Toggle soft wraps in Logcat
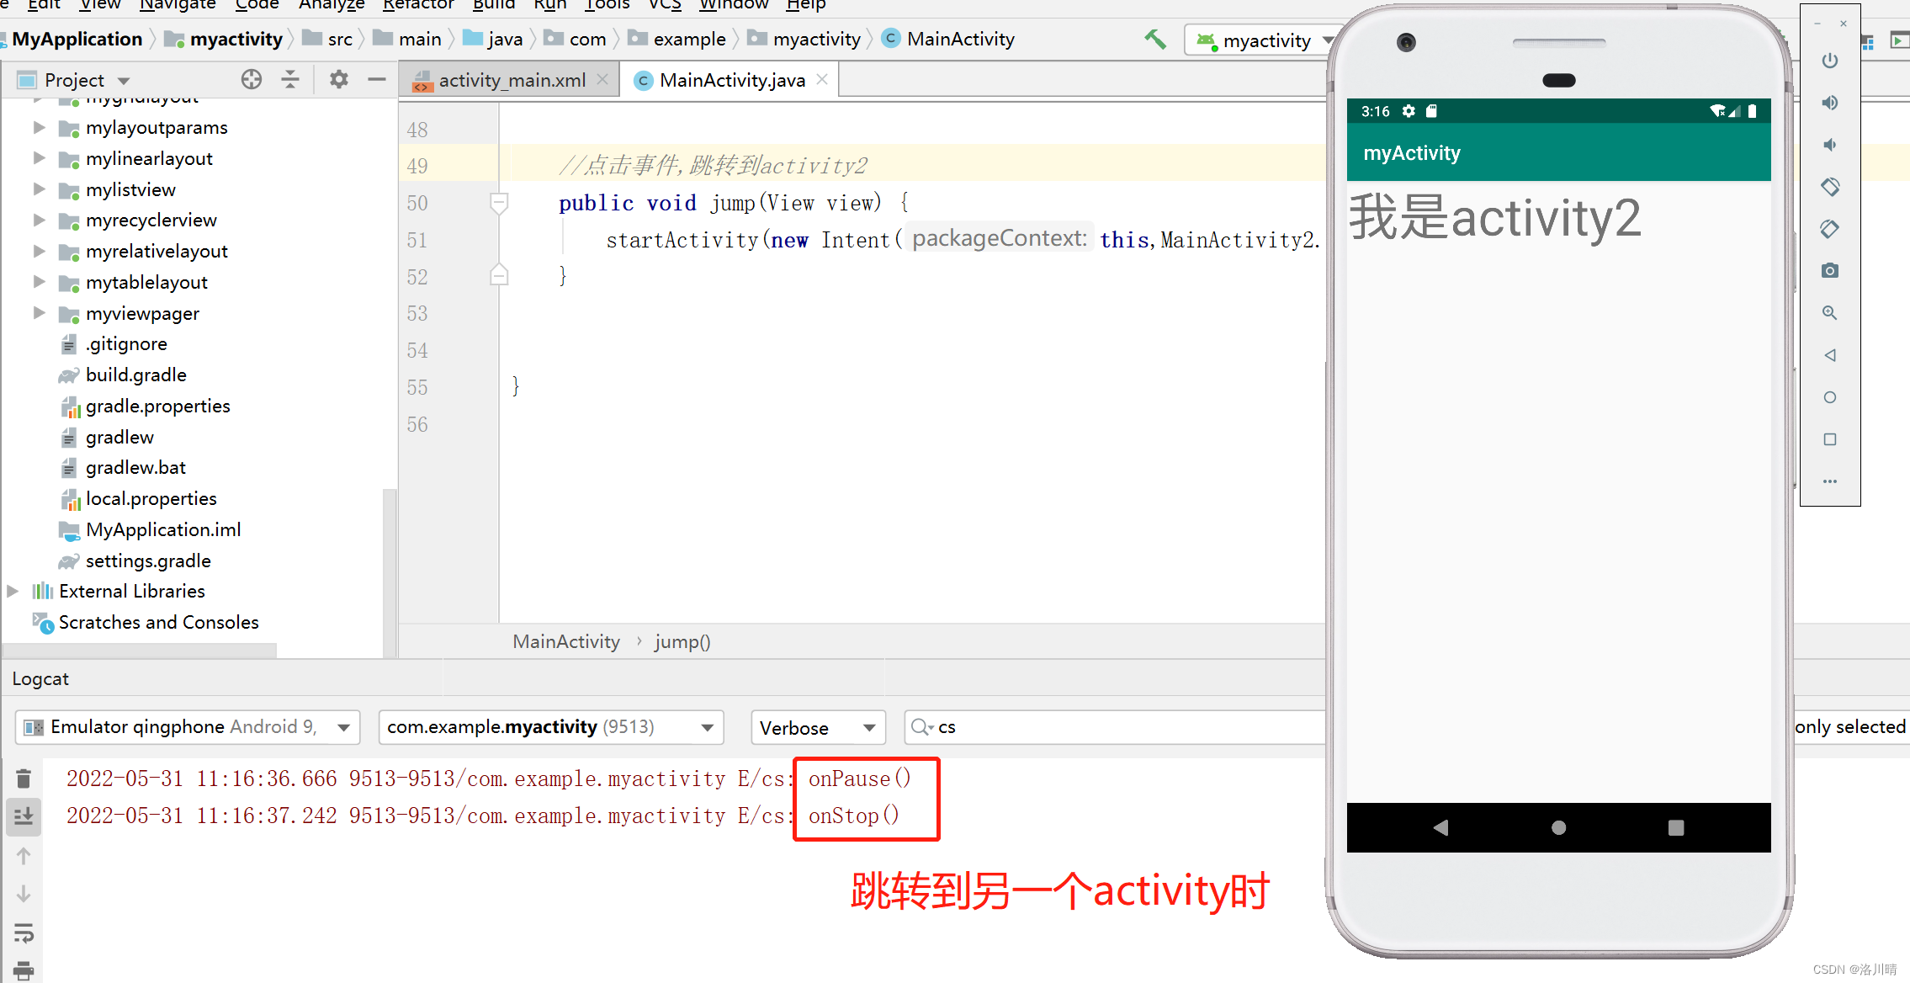 [23, 933]
